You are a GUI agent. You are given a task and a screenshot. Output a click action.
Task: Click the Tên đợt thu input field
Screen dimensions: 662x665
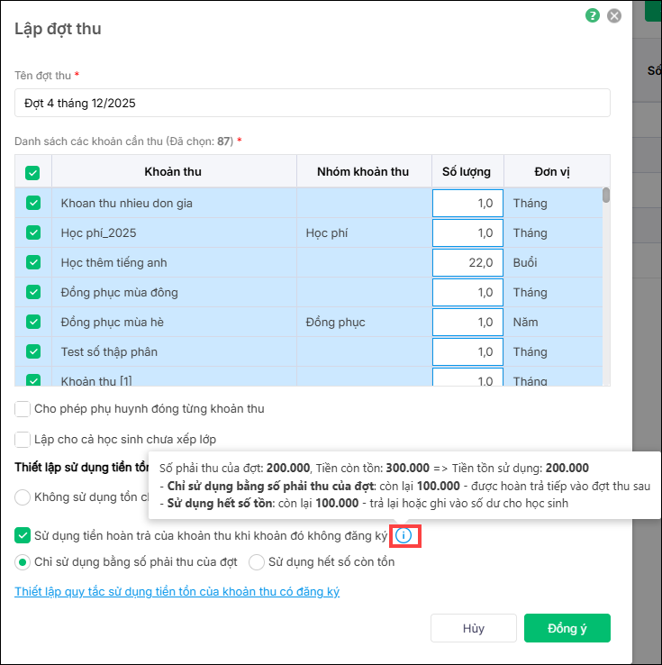pos(312,103)
